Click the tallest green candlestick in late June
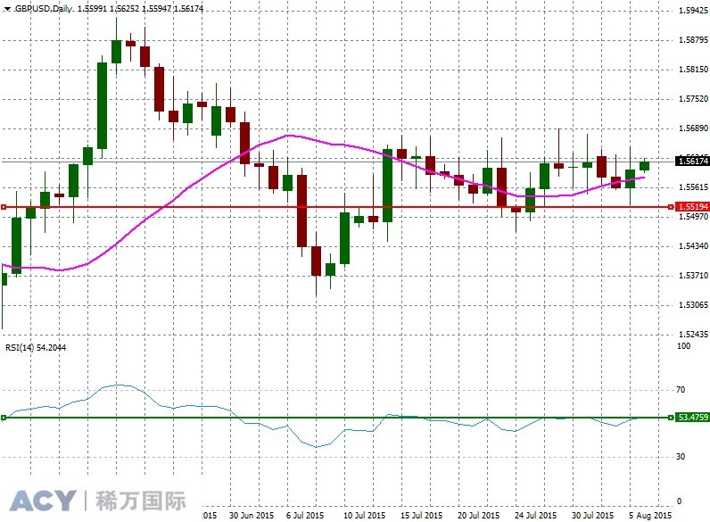 point(103,105)
